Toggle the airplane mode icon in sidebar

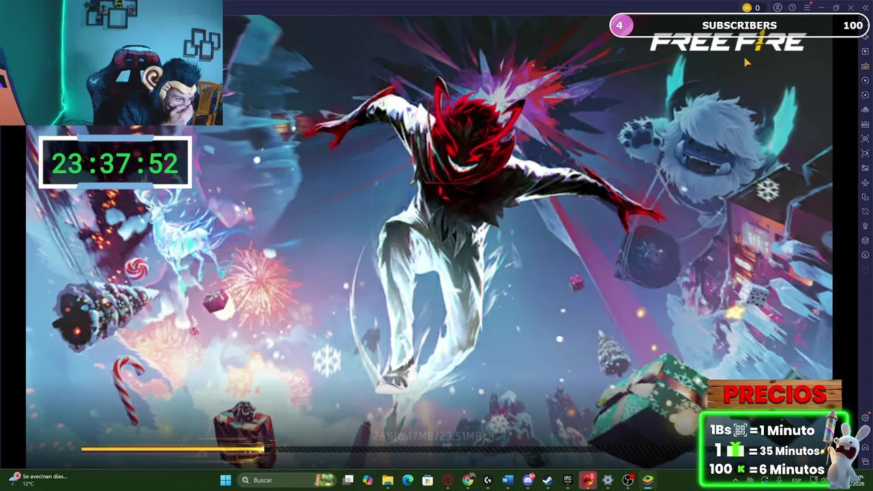tap(865, 182)
